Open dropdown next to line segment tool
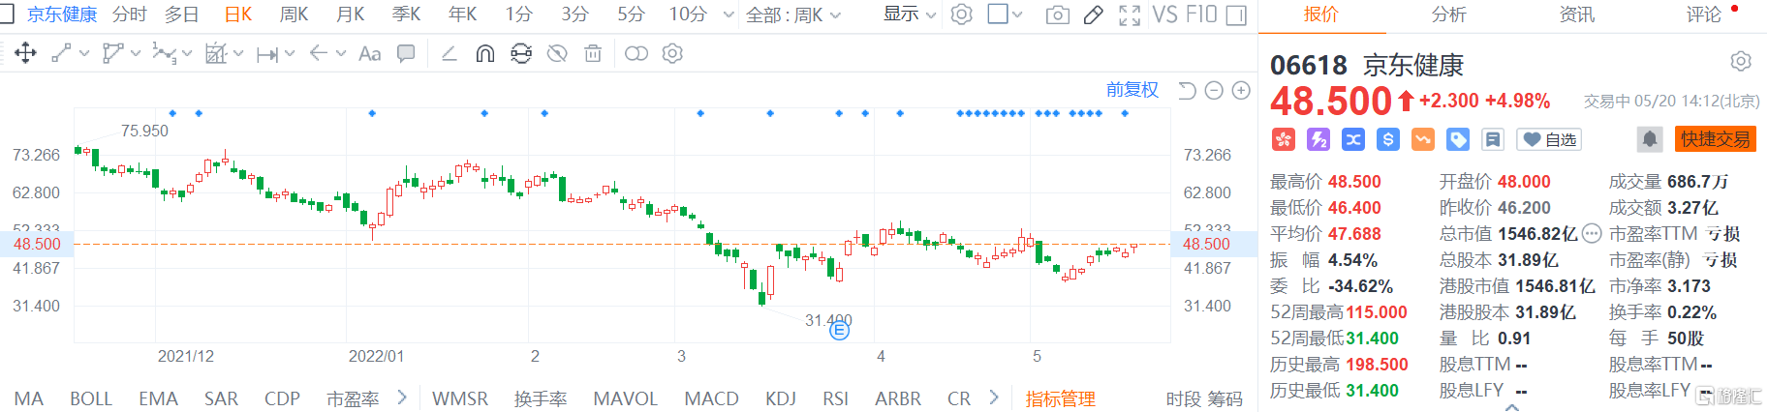The image size is (1768, 412). (84, 54)
